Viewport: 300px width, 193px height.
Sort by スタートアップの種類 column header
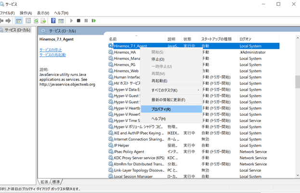tap(218, 39)
